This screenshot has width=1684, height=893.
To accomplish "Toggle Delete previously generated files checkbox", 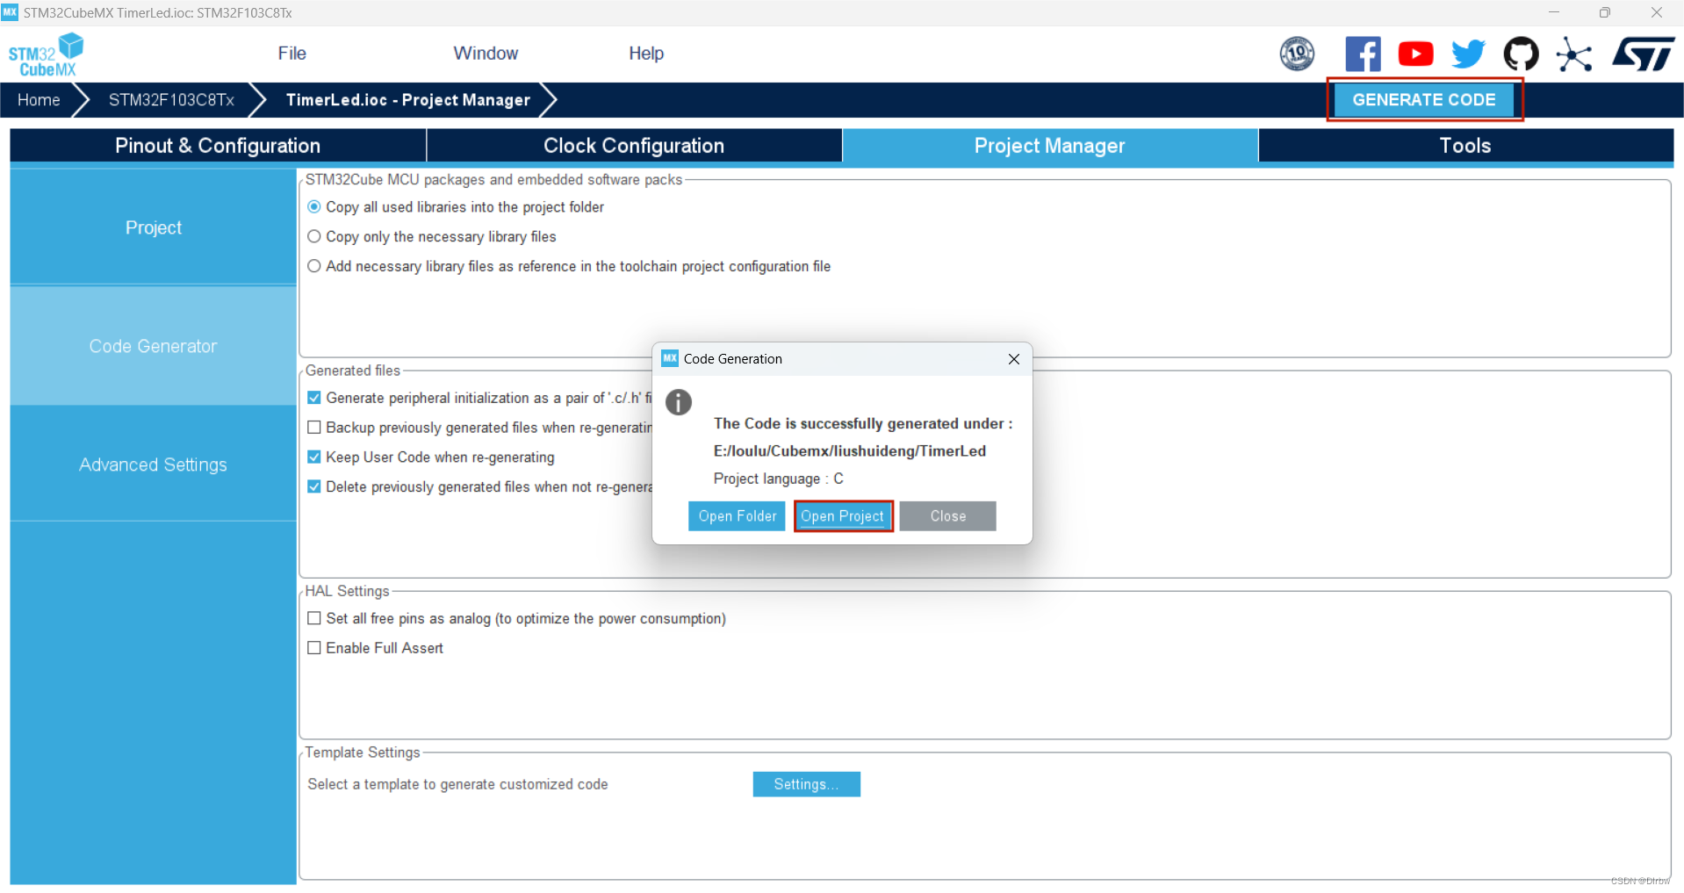I will 313,486.
